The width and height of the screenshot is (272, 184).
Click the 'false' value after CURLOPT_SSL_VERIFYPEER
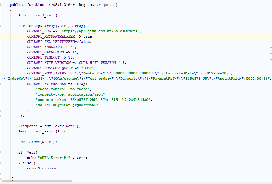84,42
